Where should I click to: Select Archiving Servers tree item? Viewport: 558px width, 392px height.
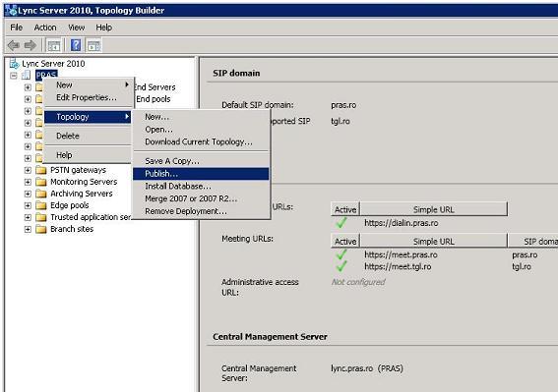(82, 194)
